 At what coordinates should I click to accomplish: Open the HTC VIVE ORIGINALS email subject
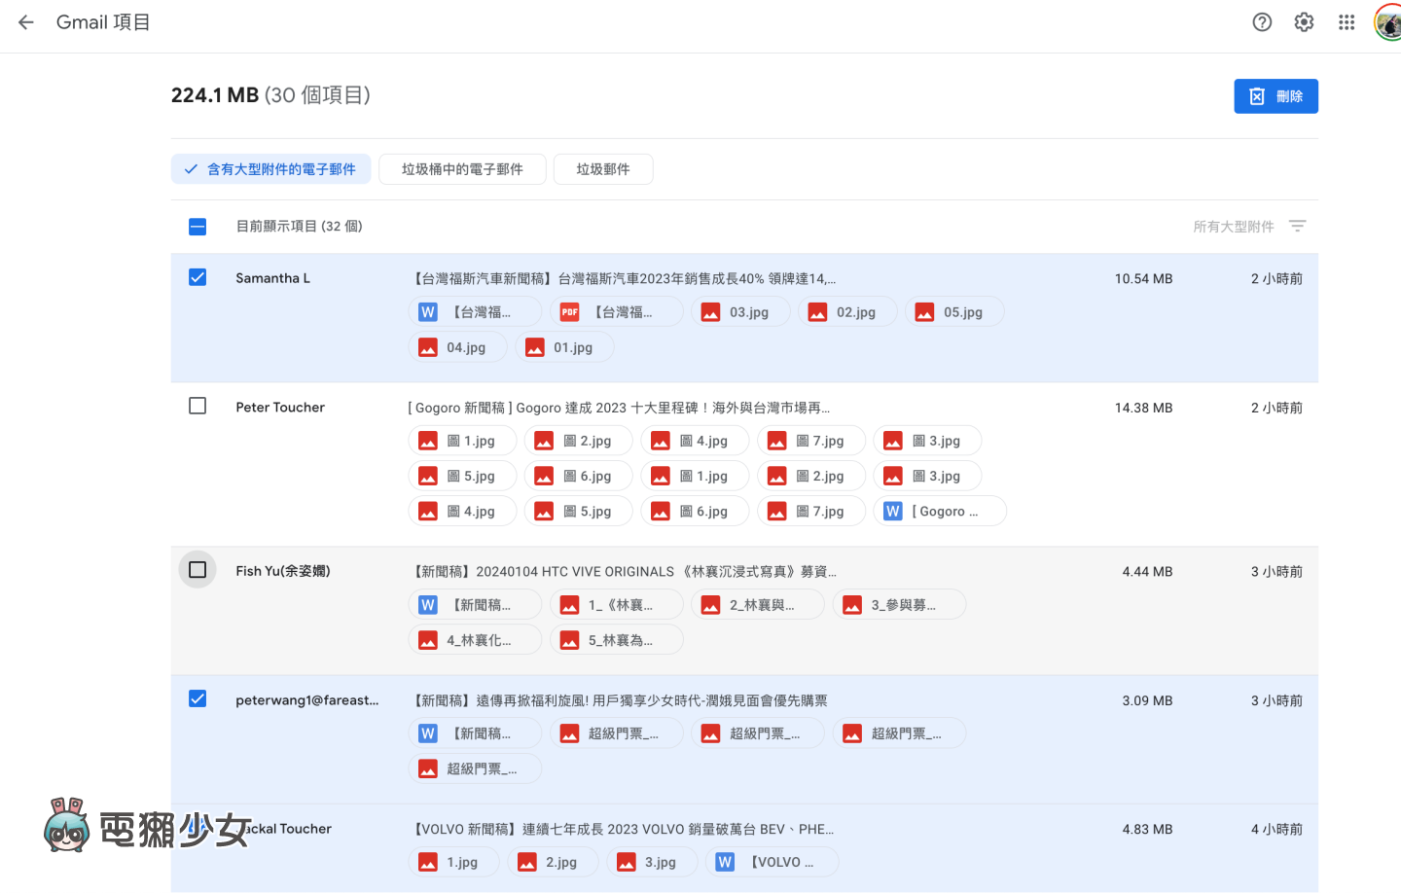[623, 571]
